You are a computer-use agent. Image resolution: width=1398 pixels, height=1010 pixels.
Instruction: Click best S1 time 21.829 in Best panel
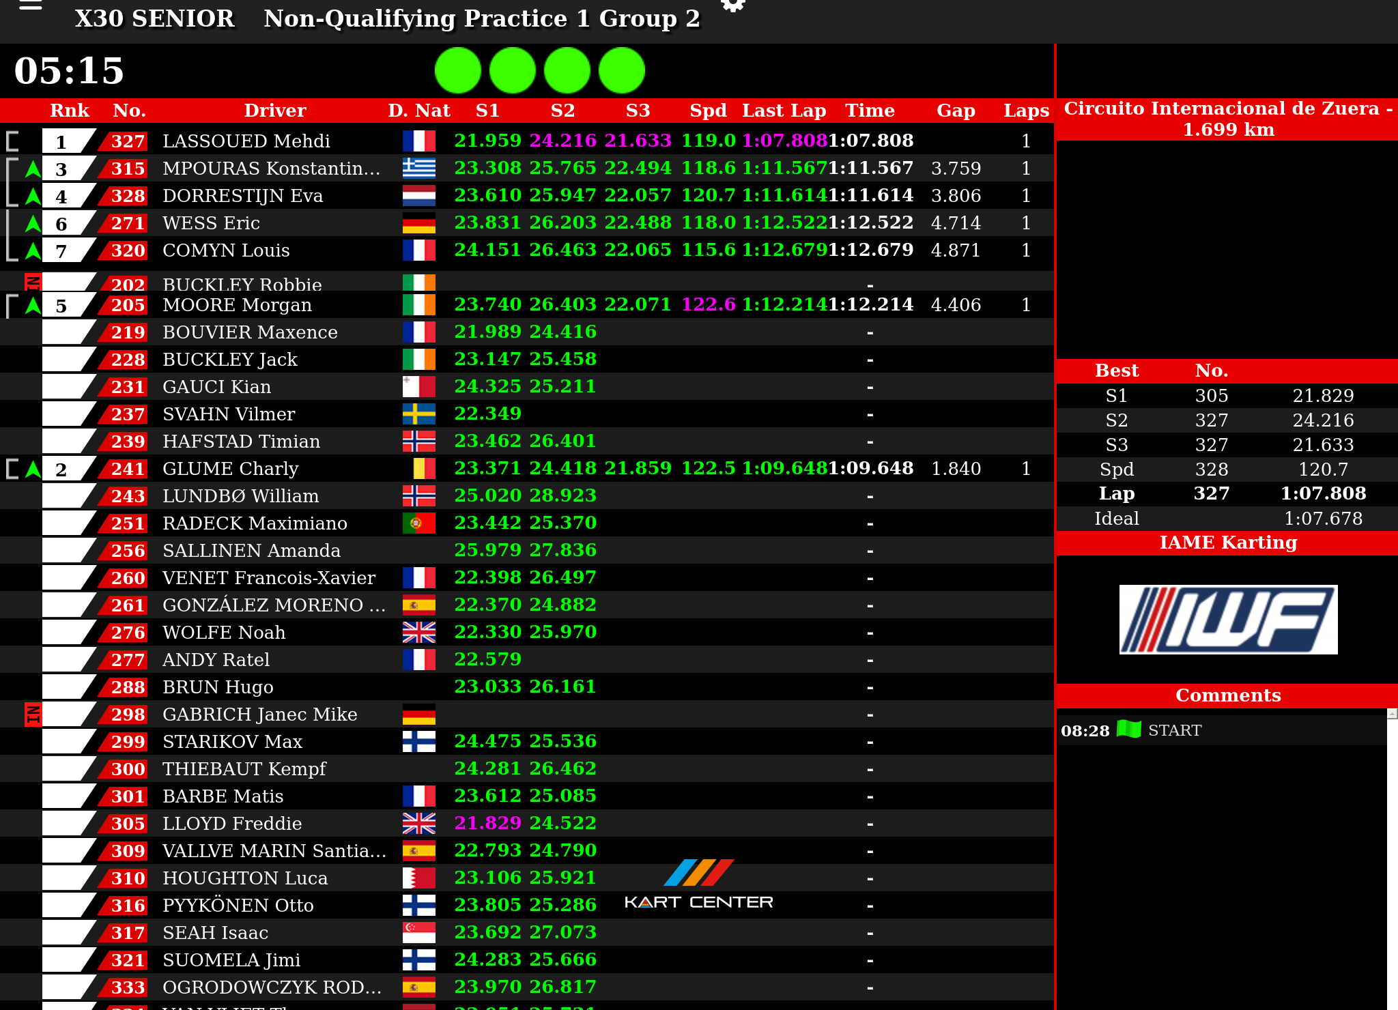click(1323, 396)
